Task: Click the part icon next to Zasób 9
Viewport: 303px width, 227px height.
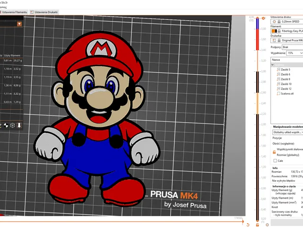Action: (278, 79)
